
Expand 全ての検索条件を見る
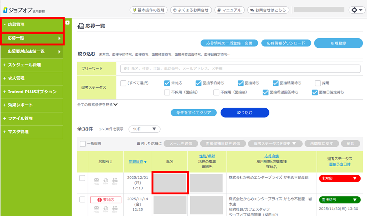tap(97, 104)
